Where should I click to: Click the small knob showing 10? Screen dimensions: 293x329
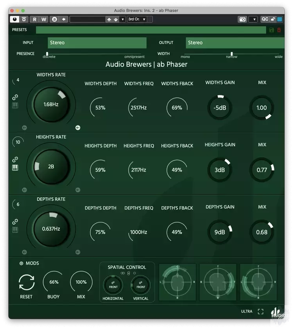(18, 142)
